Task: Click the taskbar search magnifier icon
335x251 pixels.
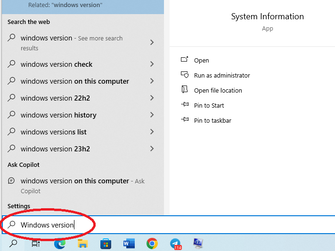Action: 13,243
